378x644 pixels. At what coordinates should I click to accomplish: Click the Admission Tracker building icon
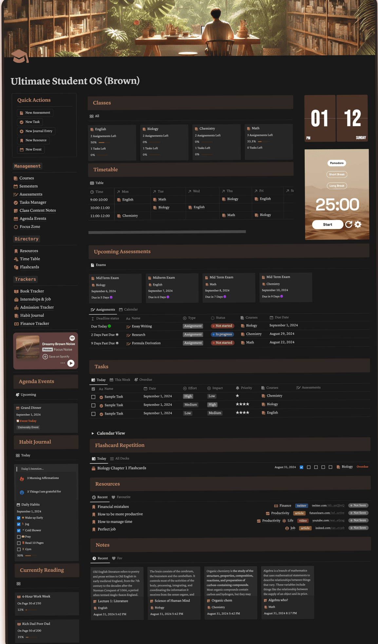tap(16, 307)
